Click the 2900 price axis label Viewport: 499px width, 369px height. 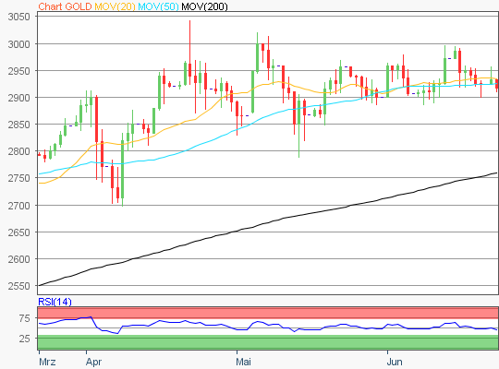[18, 98]
